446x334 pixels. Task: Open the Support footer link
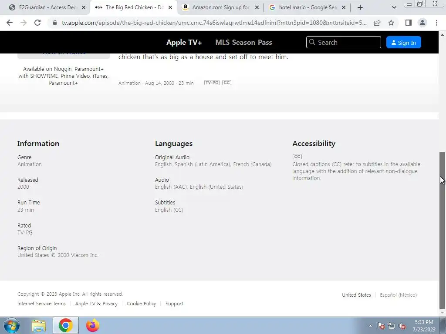pyautogui.click(x=174, y=304)
